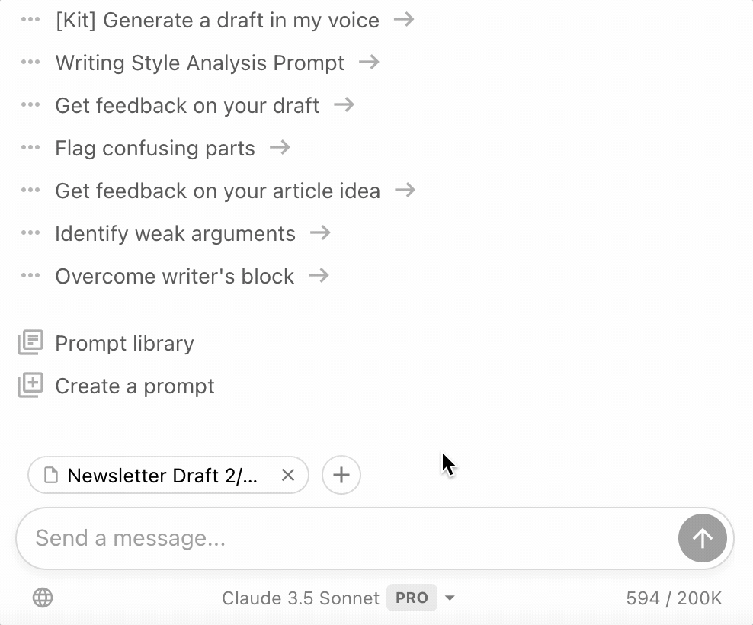Click arrow next to Identify weak arguments

pos(320,233)
